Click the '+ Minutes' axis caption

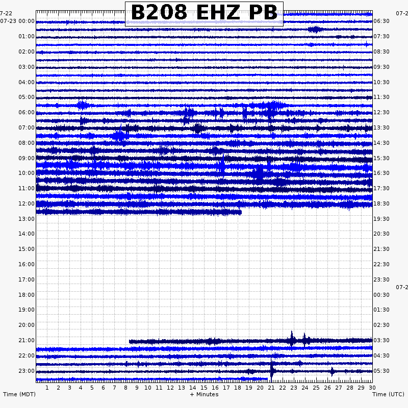pyautogui.click(x=205, y=394)
